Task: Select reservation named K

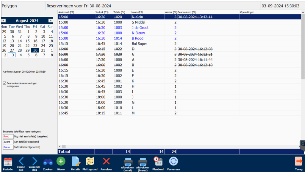Action: (180, 81)
